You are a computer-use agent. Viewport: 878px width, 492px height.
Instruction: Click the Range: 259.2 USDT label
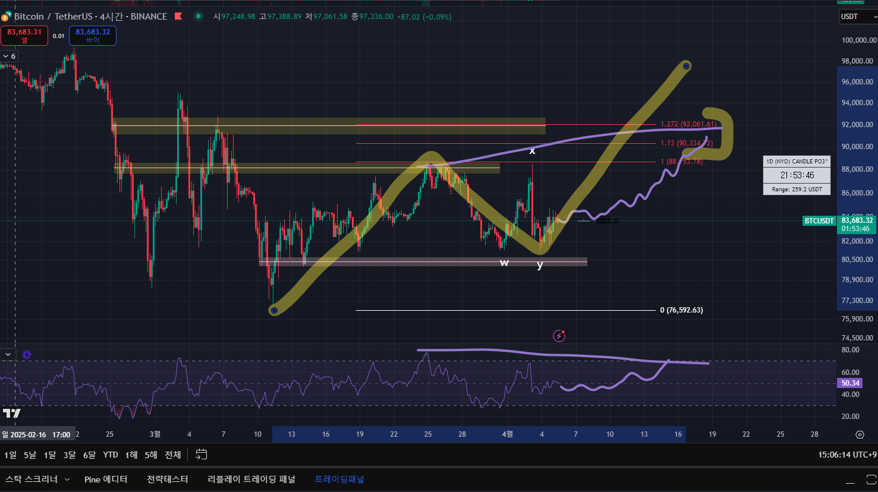click(797, 190)
